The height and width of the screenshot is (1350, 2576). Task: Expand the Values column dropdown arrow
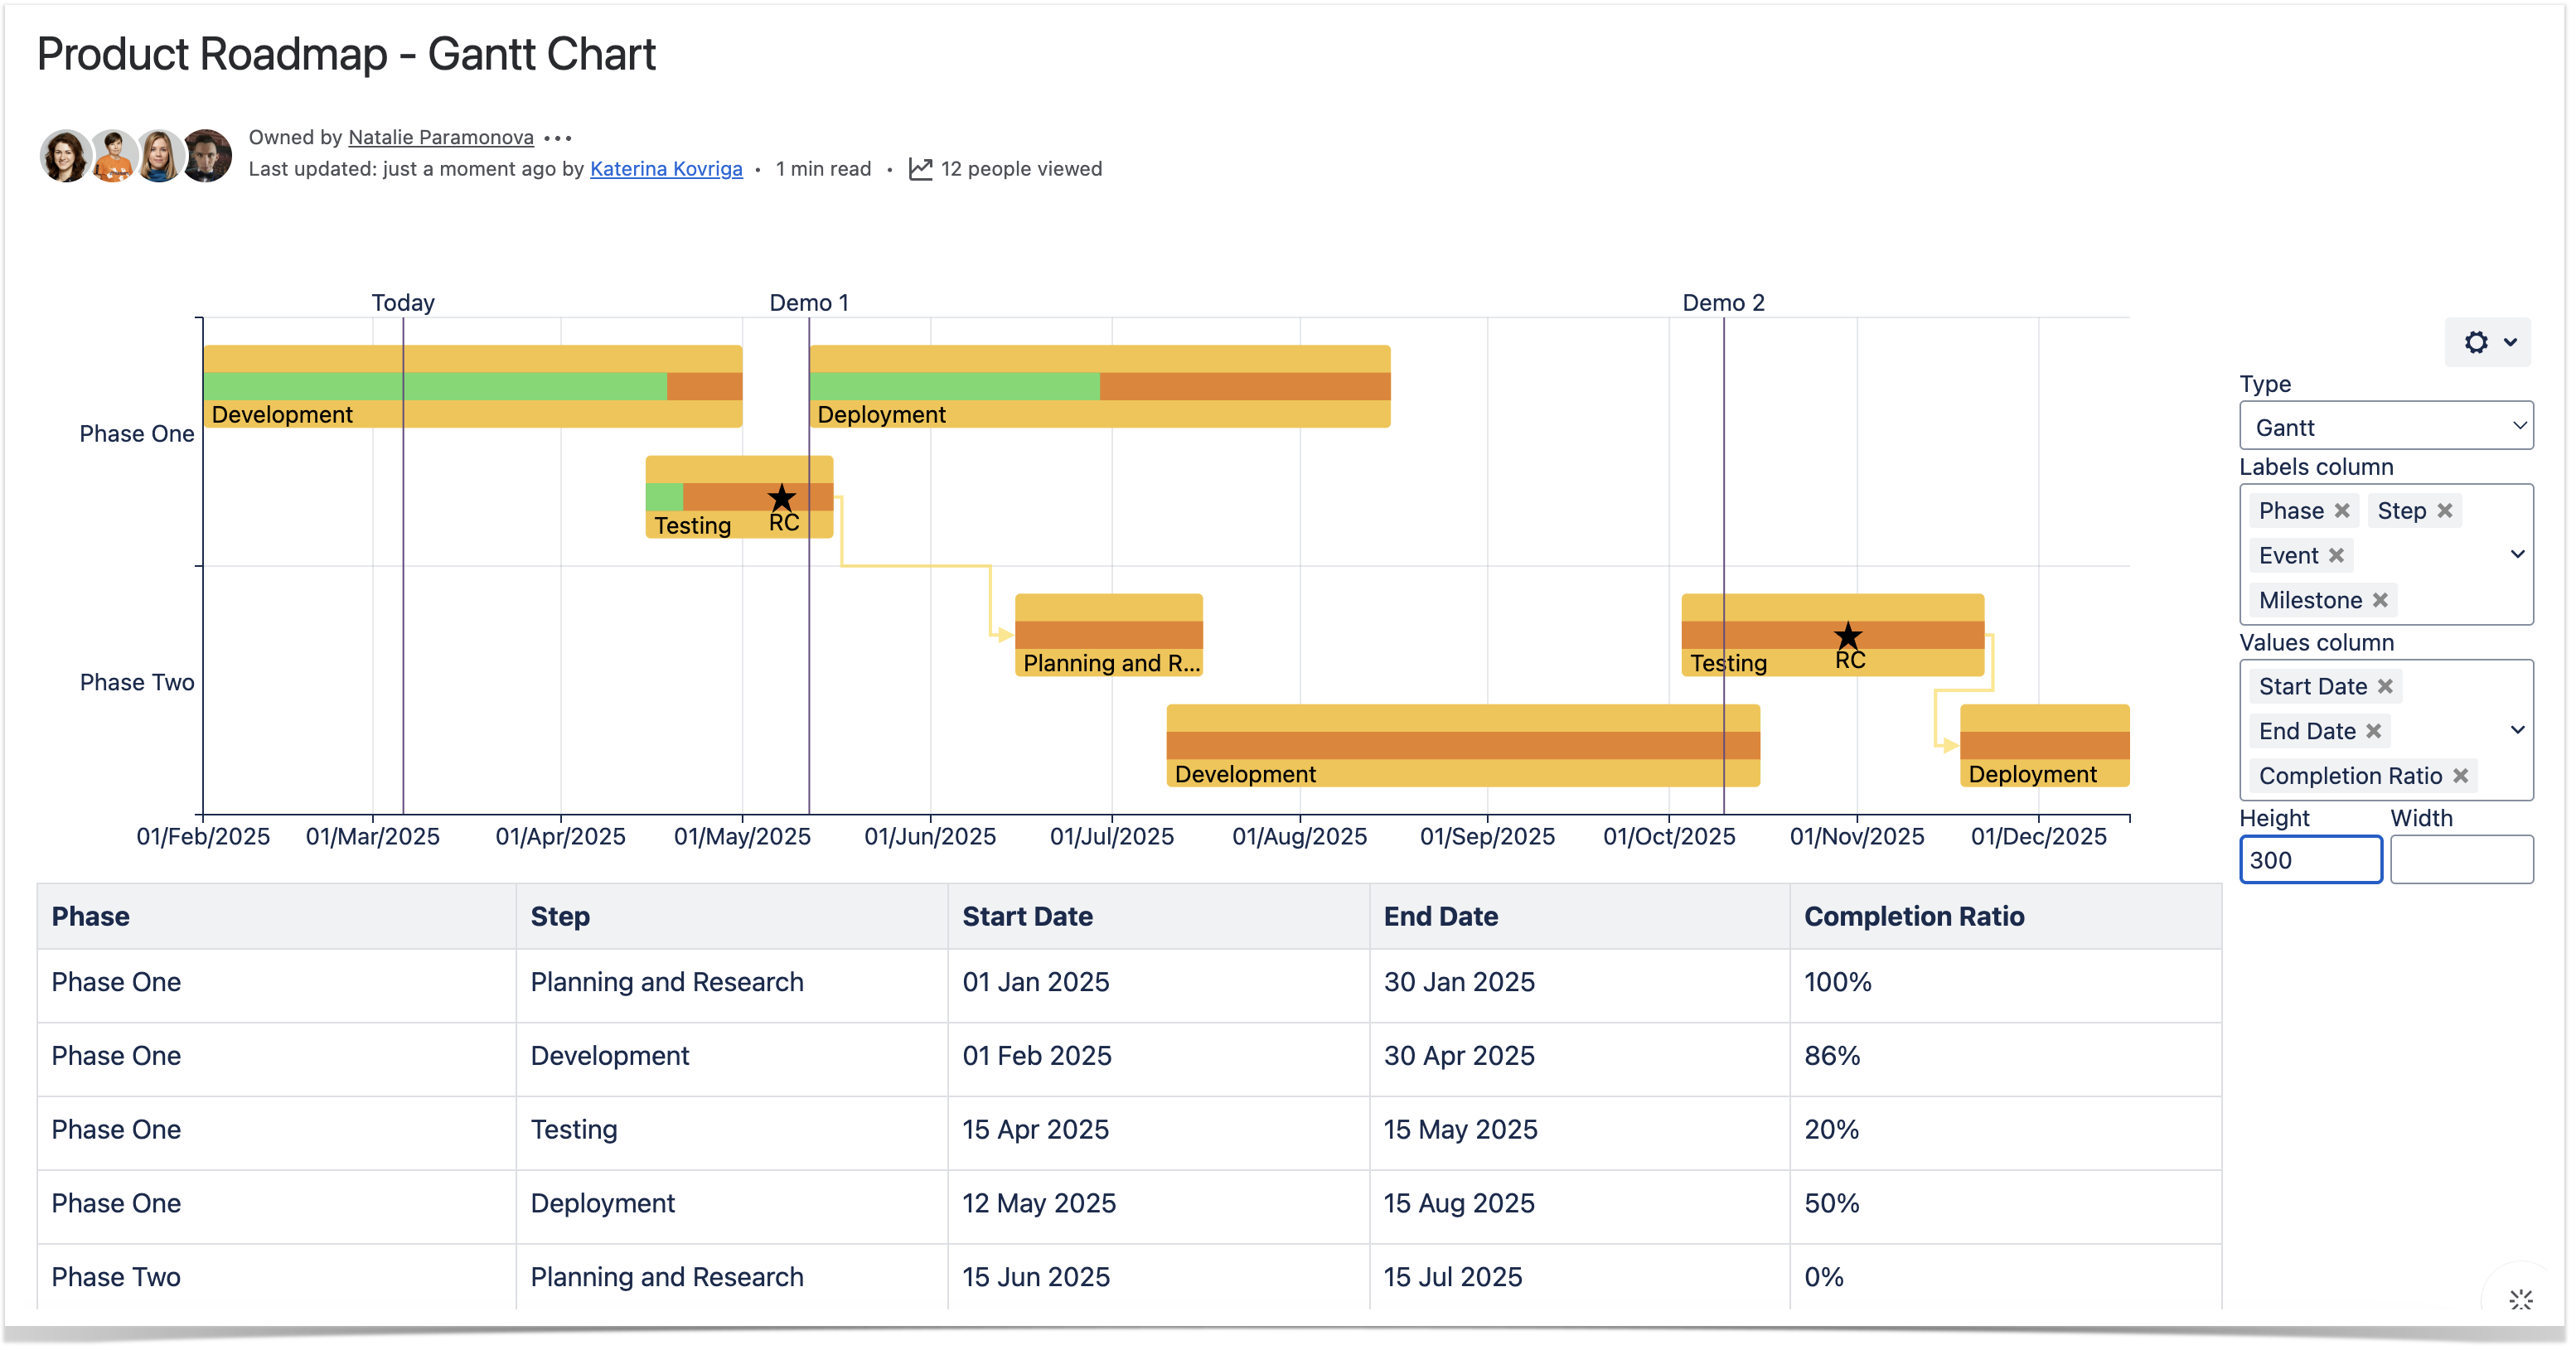point(2517,731)
